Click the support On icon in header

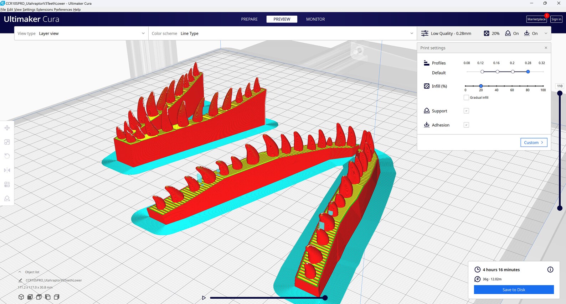[x=508, y=33]
